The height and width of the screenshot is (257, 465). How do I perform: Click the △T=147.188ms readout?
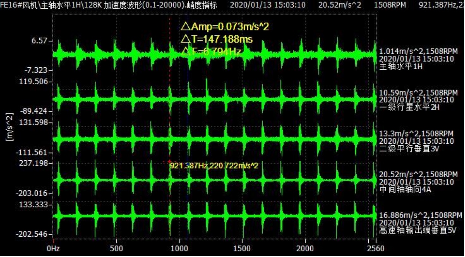217,39
